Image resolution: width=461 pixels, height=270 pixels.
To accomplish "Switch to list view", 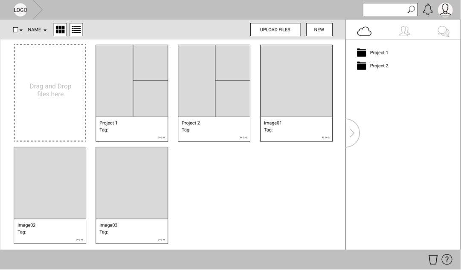I will [x=76, y=30].
